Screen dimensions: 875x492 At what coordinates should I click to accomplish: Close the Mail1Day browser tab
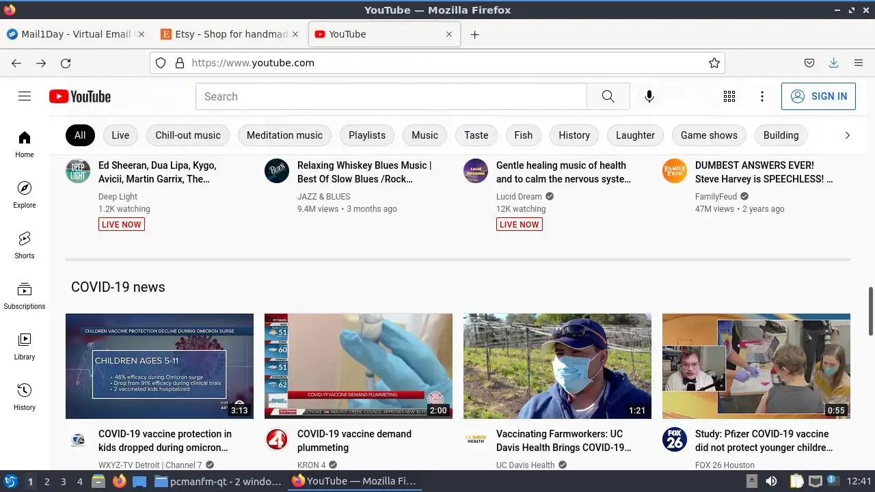tap(141, 34)
